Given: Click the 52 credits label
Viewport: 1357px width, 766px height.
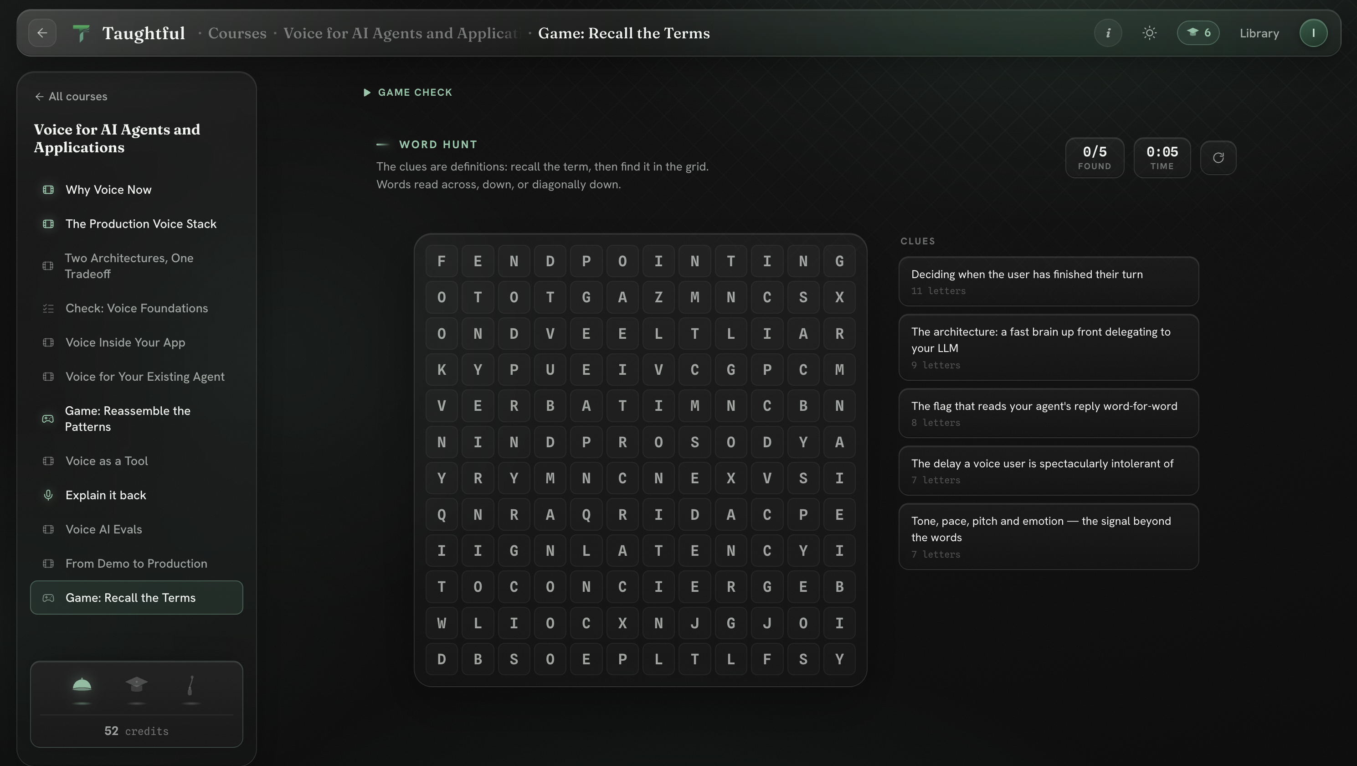Looking at the screenshot, I should tap(136, 731).
